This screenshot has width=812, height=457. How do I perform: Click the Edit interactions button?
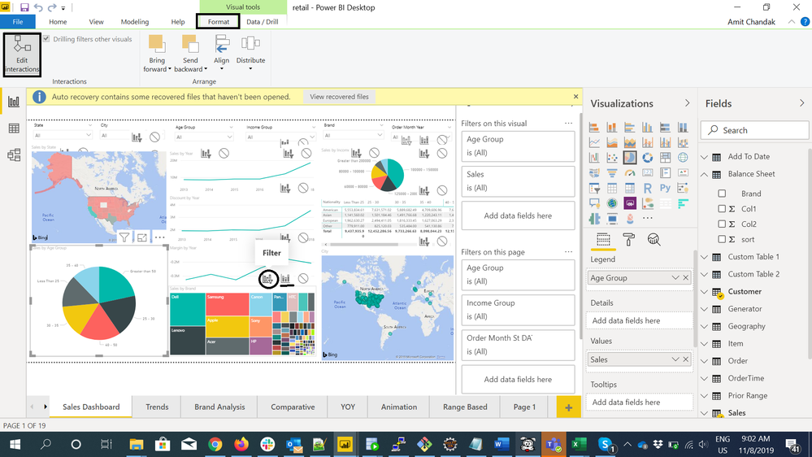coord(22,55)
